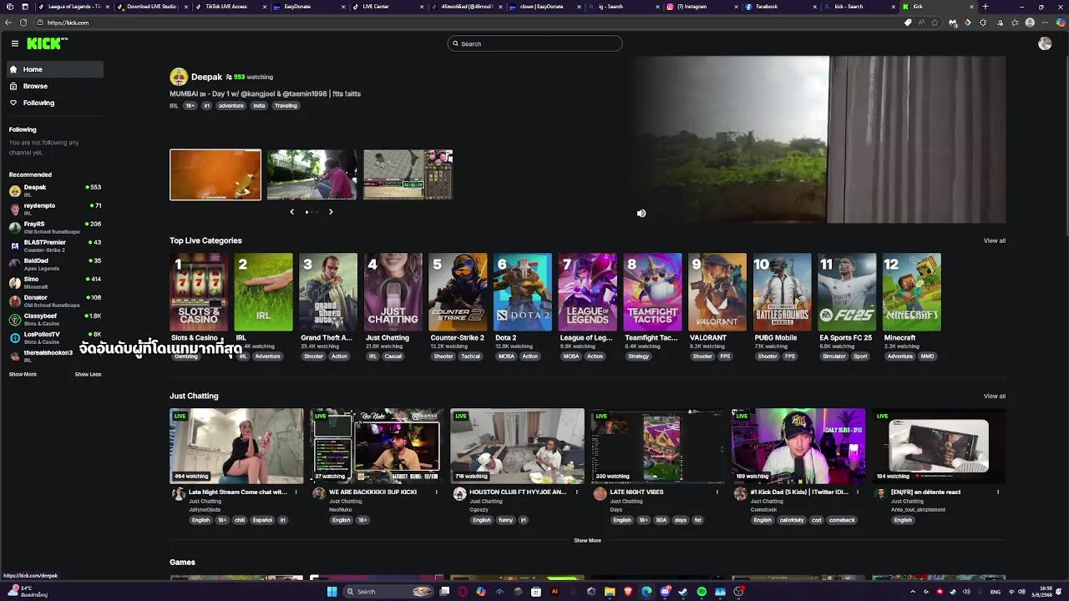View all Top Live Categories
This screenshot has width=1069, height=601.
click(x=994, y=240)
